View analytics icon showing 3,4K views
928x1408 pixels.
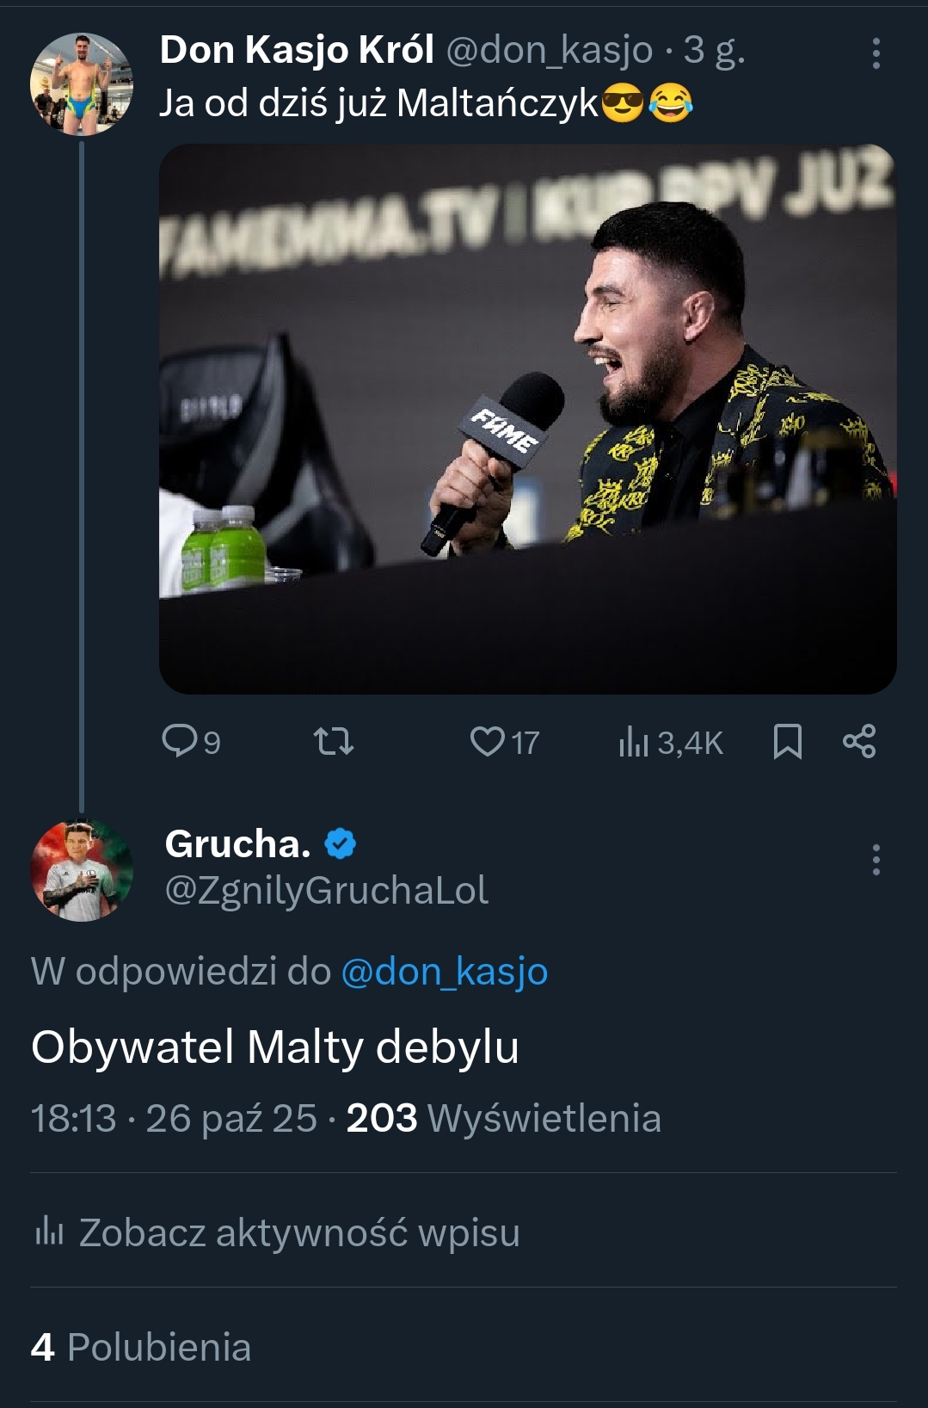click(x=633, y=741)
